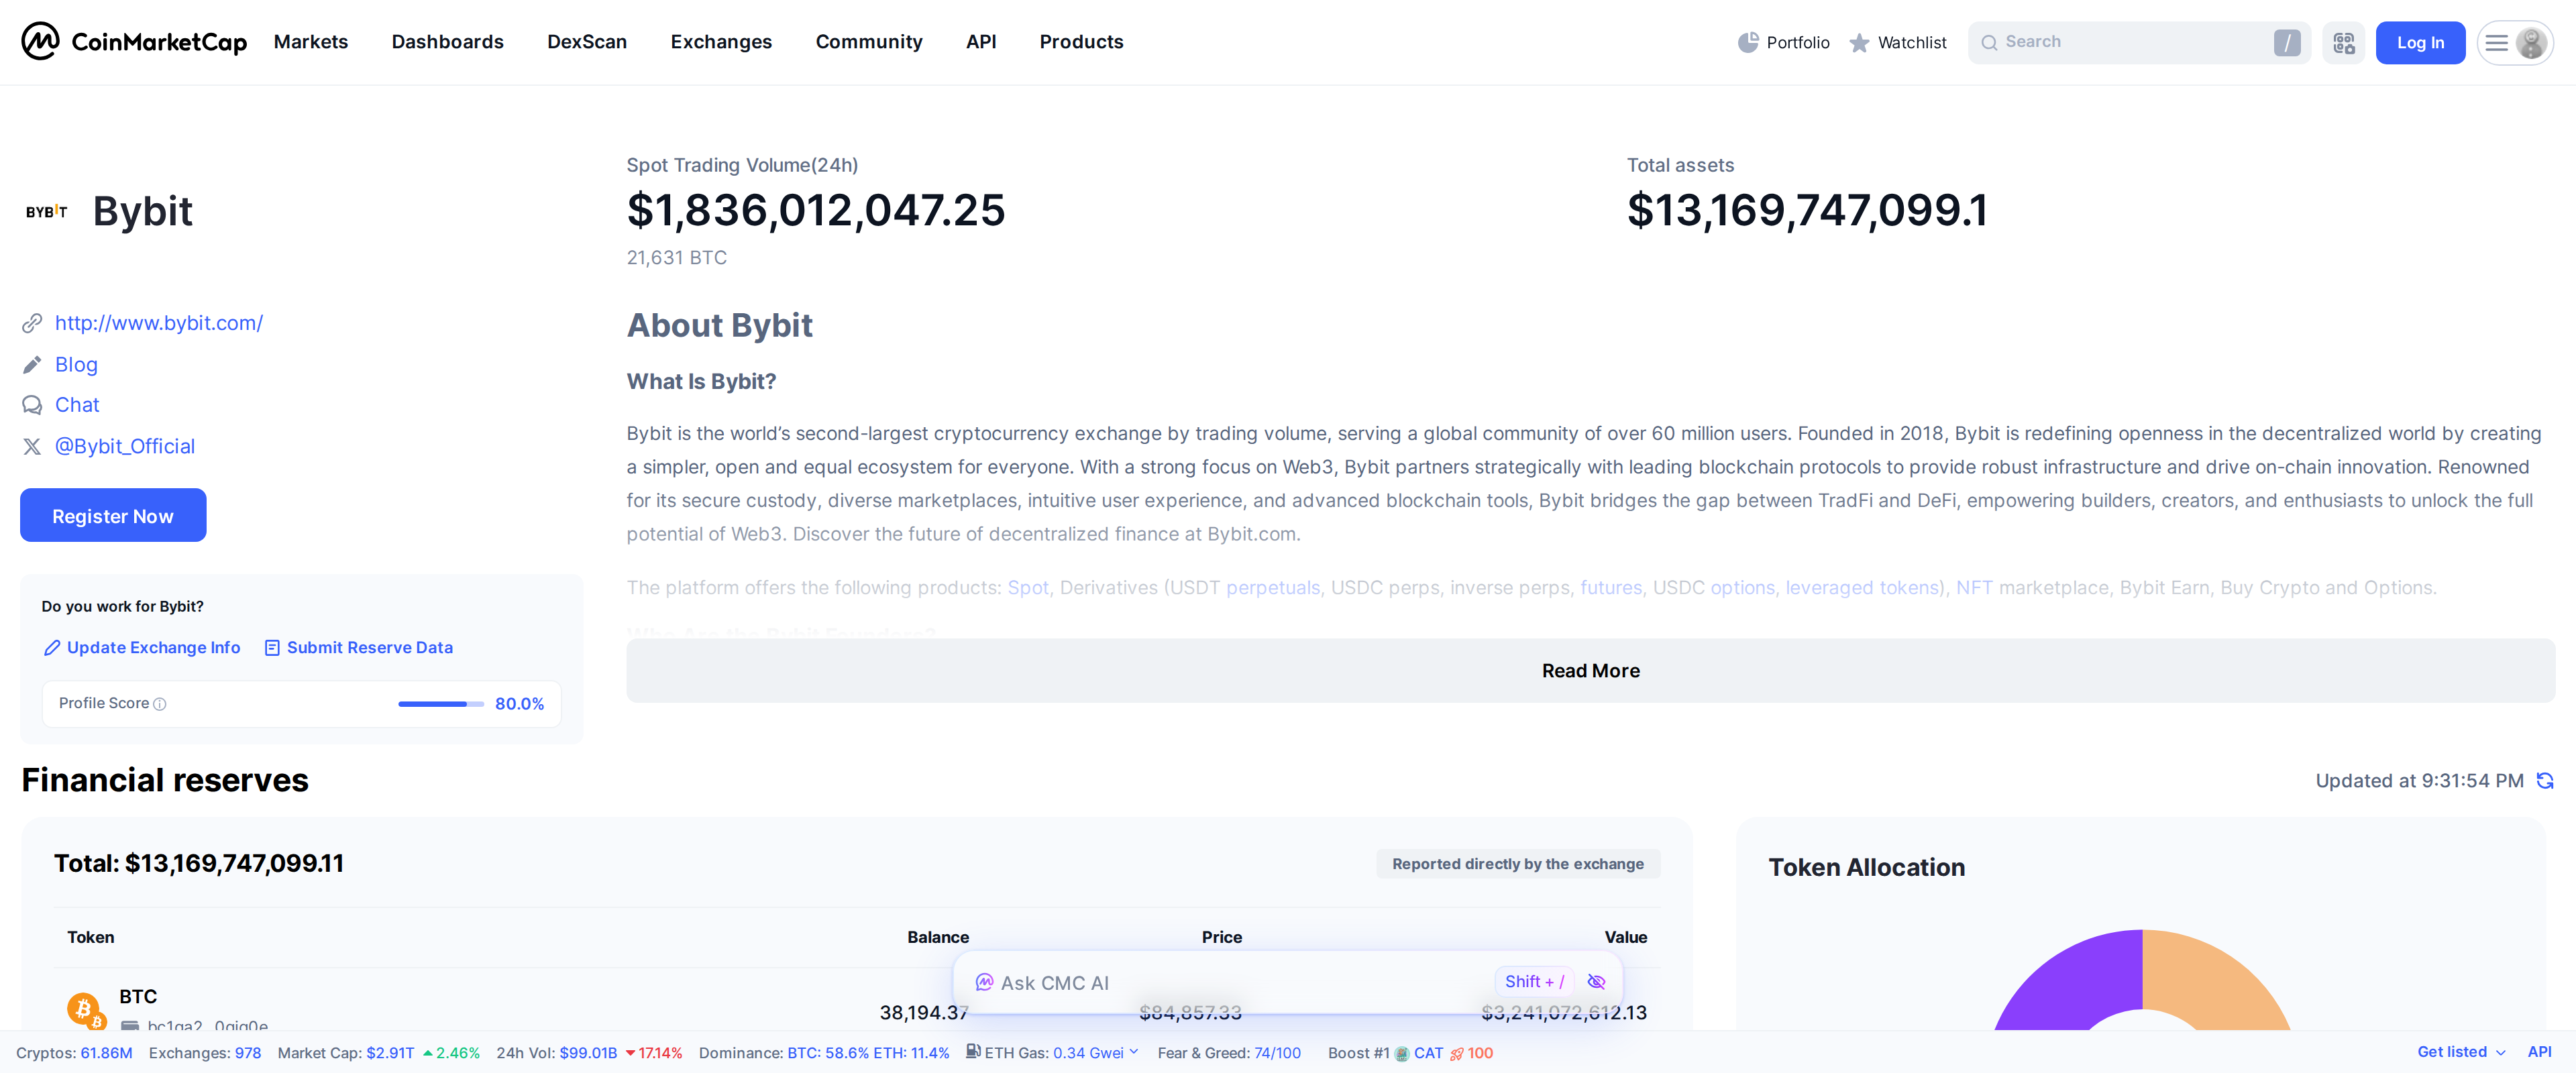2576x1073 pixels.
Task: Click the CMC AI logo icon
Action: point(984,982)
